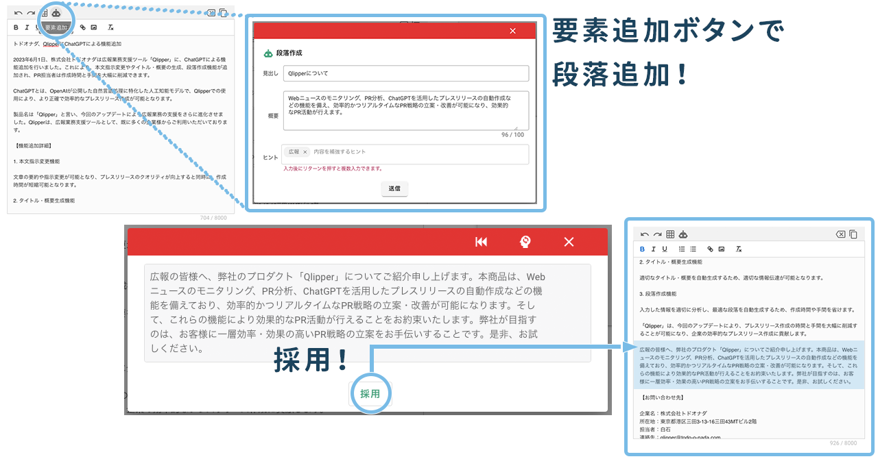Click the highlighted blue paragraph in the 926 / 8000 editor

click(749, 365)
